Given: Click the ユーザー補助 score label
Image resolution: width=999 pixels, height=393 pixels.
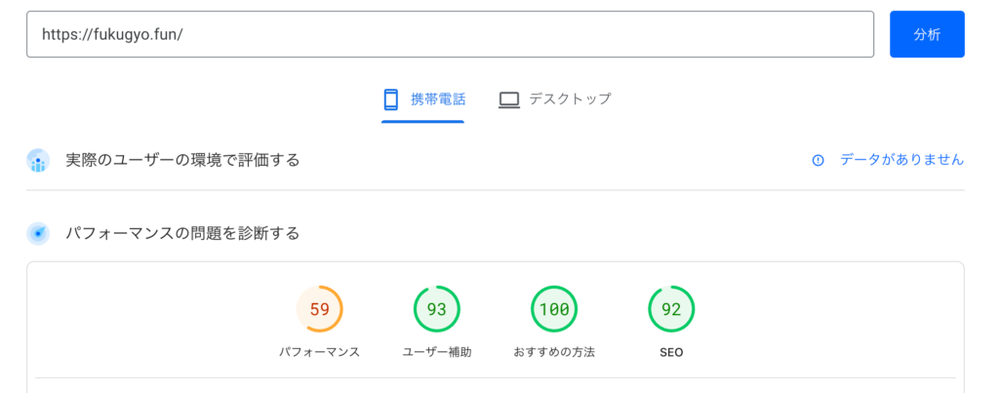Looking at the screenshot, I should (437, 352).
